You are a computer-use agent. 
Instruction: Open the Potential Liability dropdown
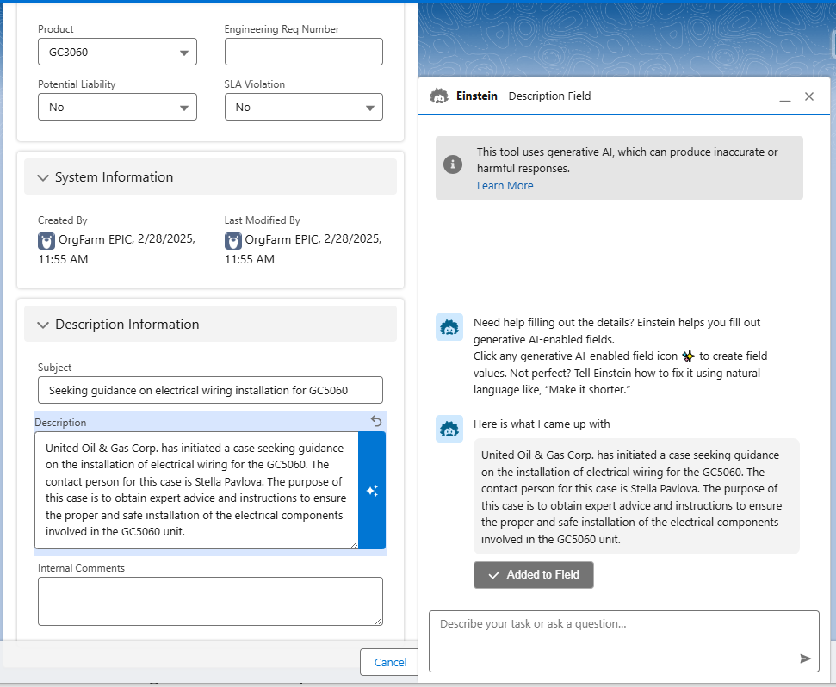click(x=117, y=107)
